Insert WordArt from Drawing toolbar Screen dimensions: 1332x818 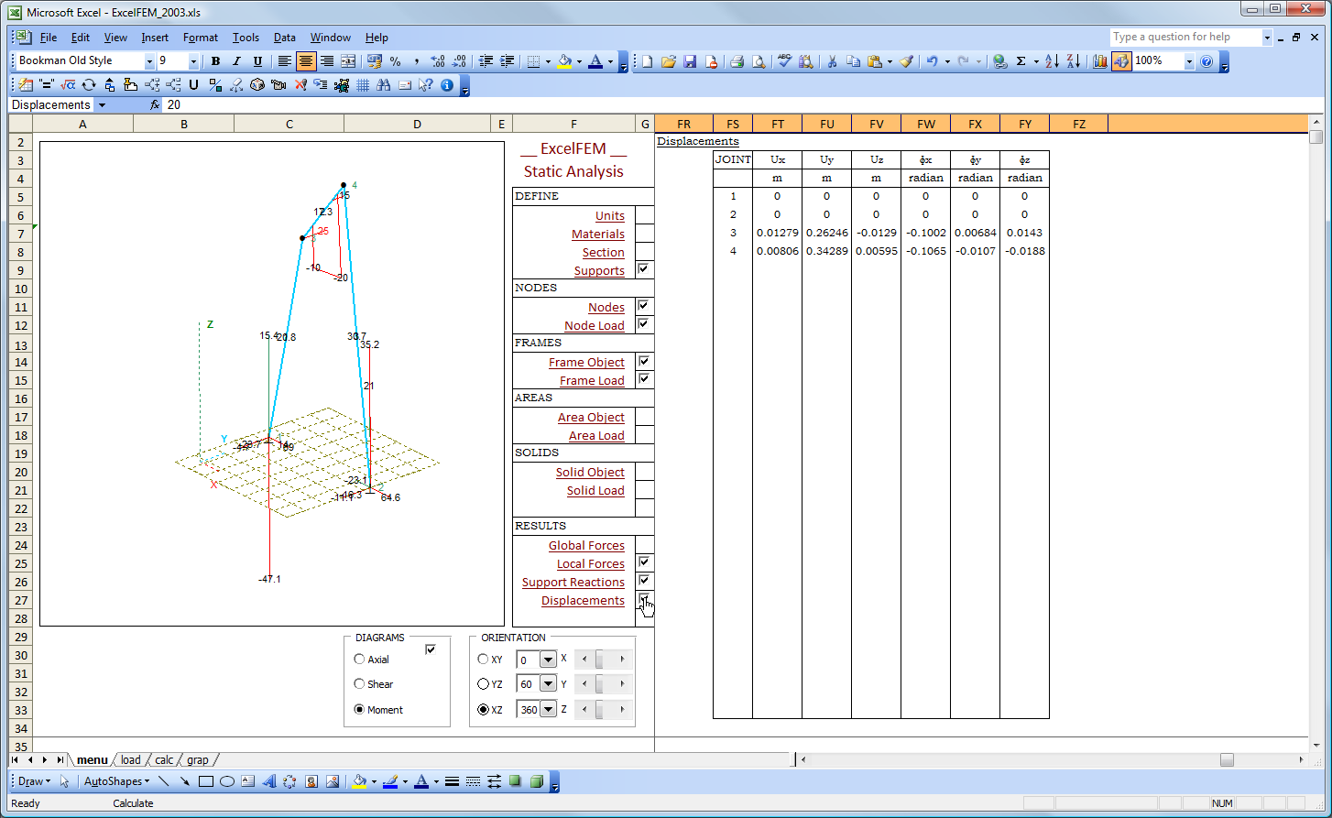(269, 781)
